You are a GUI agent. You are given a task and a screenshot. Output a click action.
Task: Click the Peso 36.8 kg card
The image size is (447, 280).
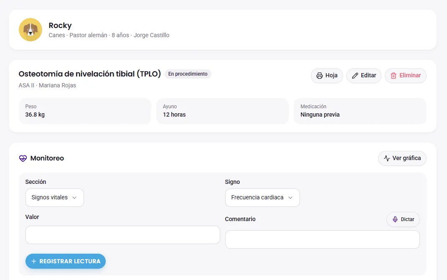[x=85, y=111]
